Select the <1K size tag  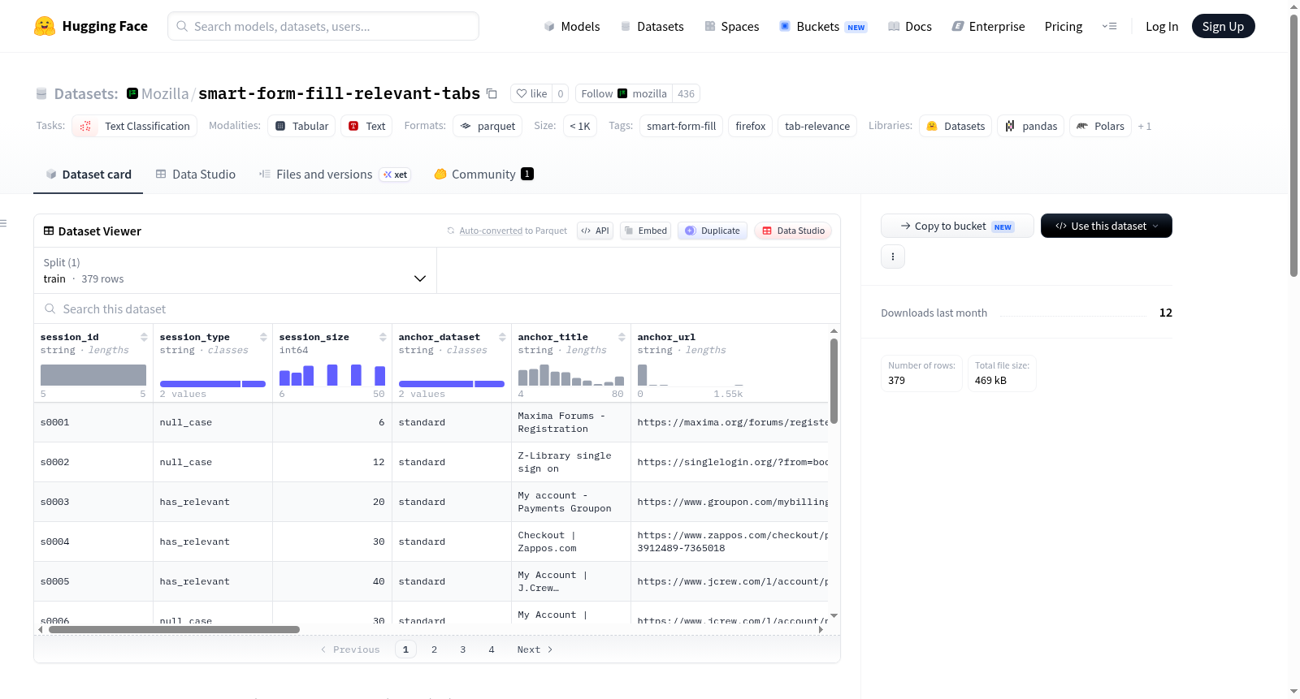tap(580, 126)
